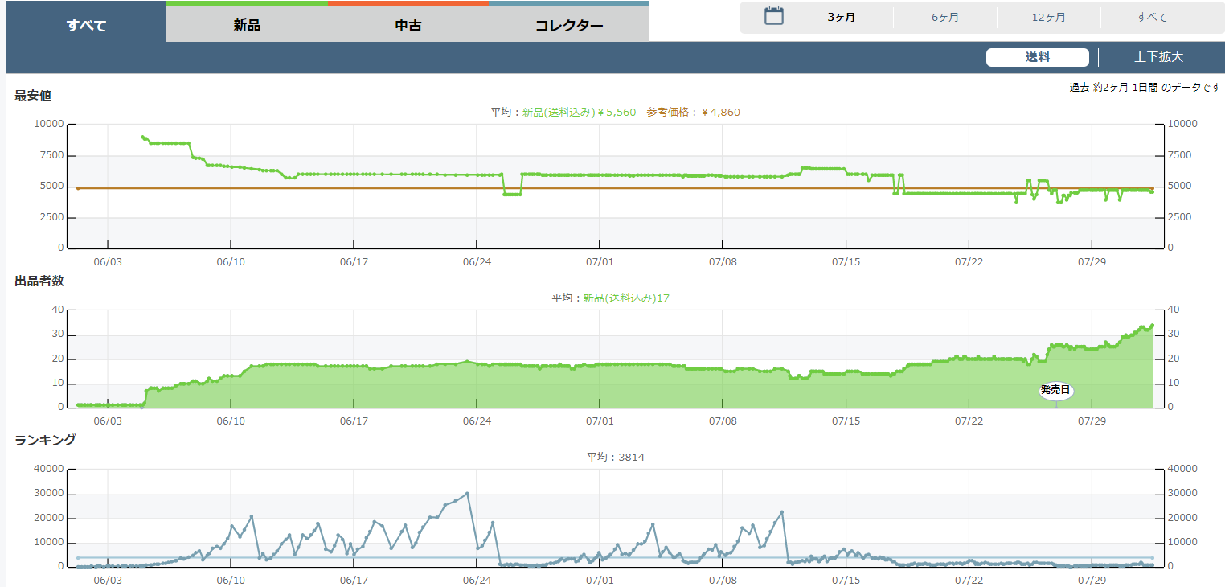
Task: Hide 新品(送料込み)17 series in seller chart
Action: pyautogui.click(x=625, y=298)
